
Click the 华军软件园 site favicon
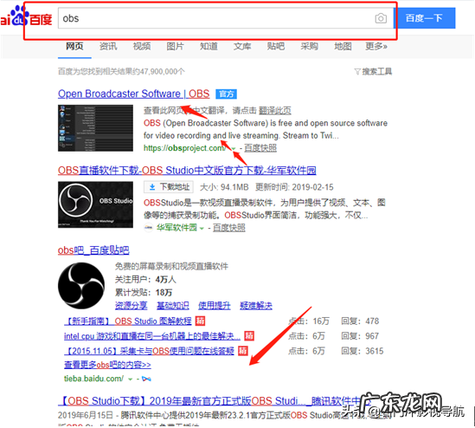[x=148, y=228]
